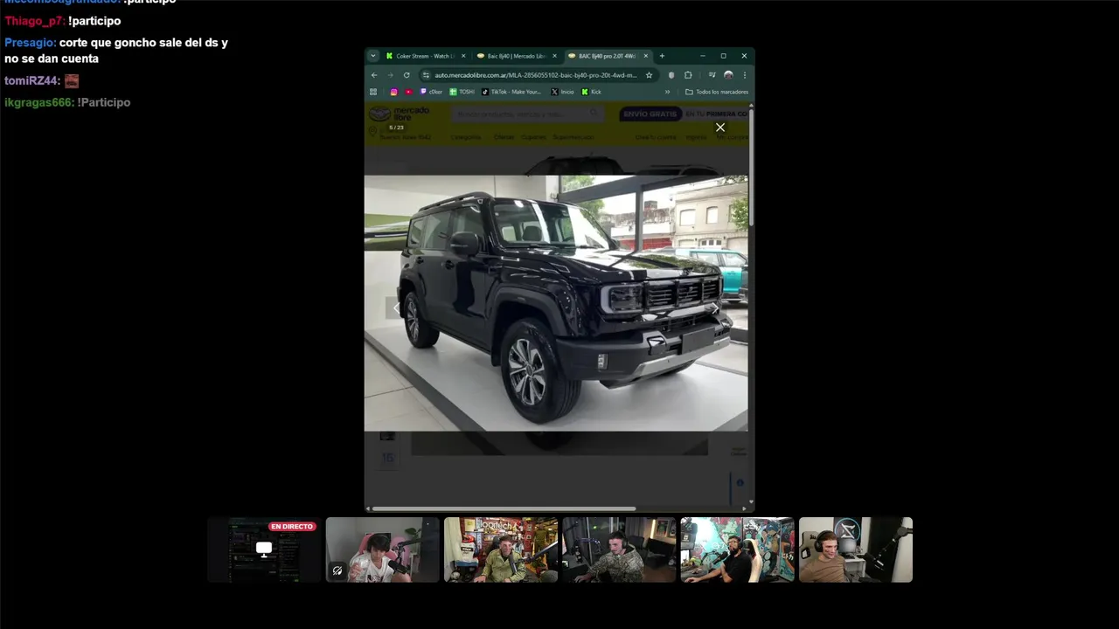Image resolution: width=1119 pixels, height=629 pixels.
Task: Open the tab search dropdown
Action: tap(373, 56)
